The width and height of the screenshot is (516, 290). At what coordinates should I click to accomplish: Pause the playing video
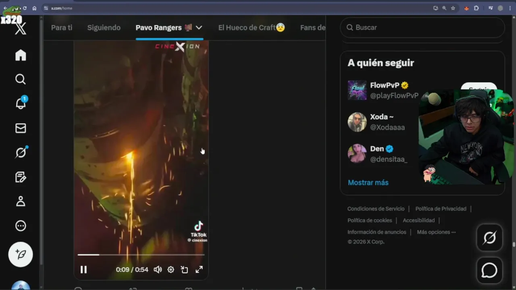[83, 269]
